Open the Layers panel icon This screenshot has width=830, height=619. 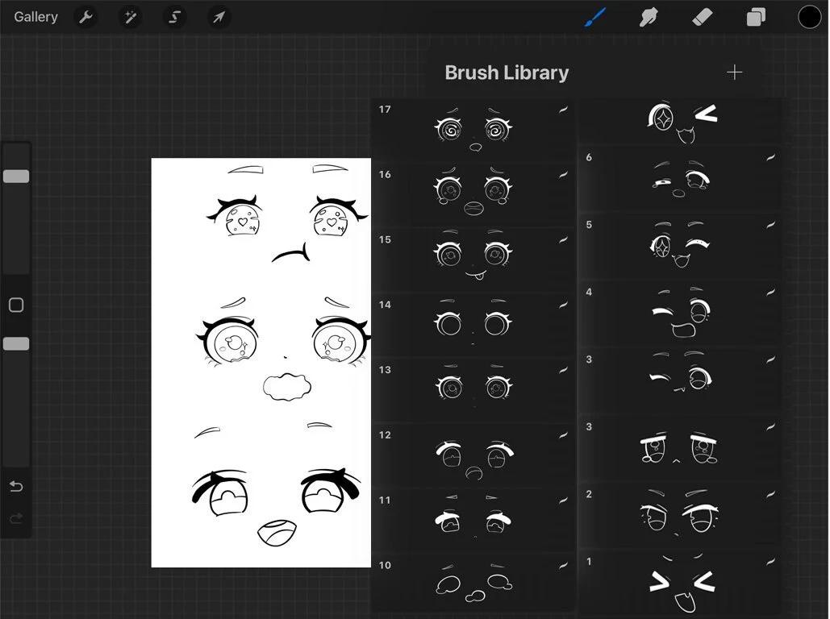coord(756,17)
